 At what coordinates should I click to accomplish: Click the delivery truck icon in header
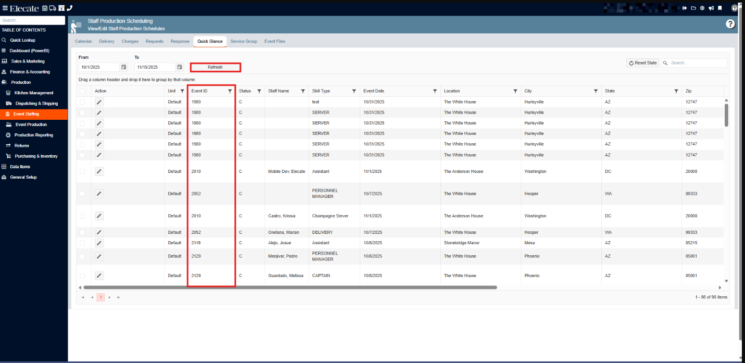click(53, 8)
